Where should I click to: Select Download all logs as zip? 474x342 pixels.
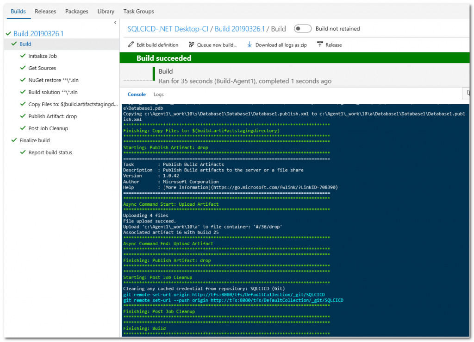click(x=281, y=45)
